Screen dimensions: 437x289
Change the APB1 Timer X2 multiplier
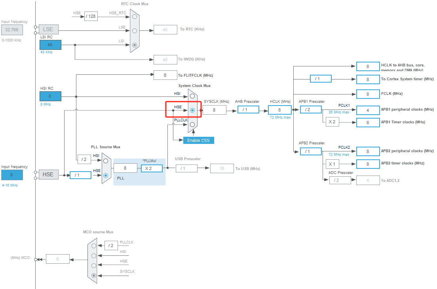tap(332, 122)
